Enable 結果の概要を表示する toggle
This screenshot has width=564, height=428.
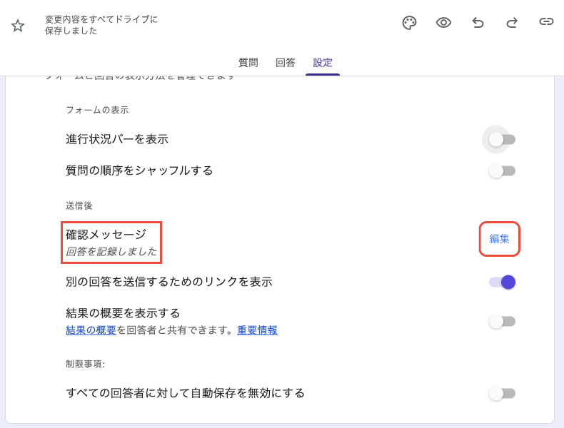click(x=502, y=321)
